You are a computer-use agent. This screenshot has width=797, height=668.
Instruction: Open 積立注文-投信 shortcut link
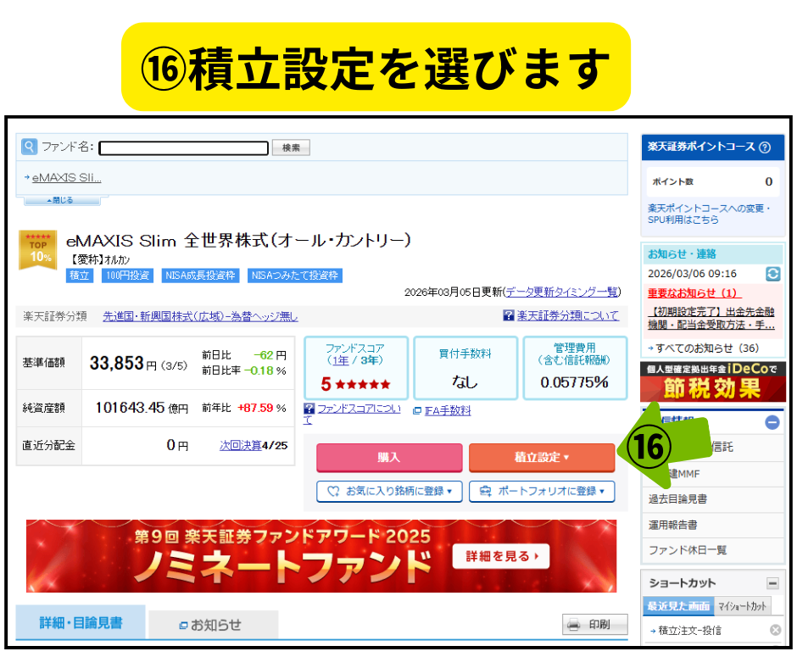[x=690, y=631]
